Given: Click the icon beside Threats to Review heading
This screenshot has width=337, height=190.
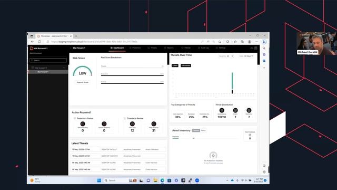Looking at the screenshot, I should pyautogui.click(x=125, y=118).
